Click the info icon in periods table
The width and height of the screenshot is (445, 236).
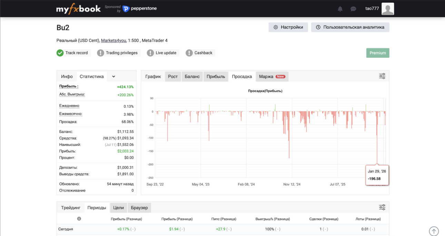point(79,219)
